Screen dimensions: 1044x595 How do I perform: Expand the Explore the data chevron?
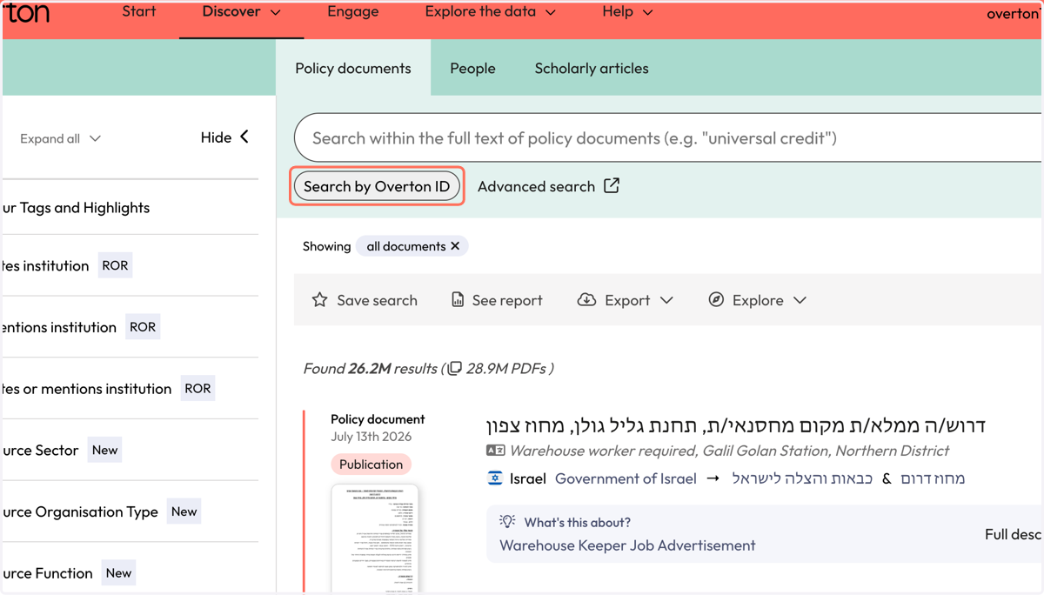[x=550, y=13]
